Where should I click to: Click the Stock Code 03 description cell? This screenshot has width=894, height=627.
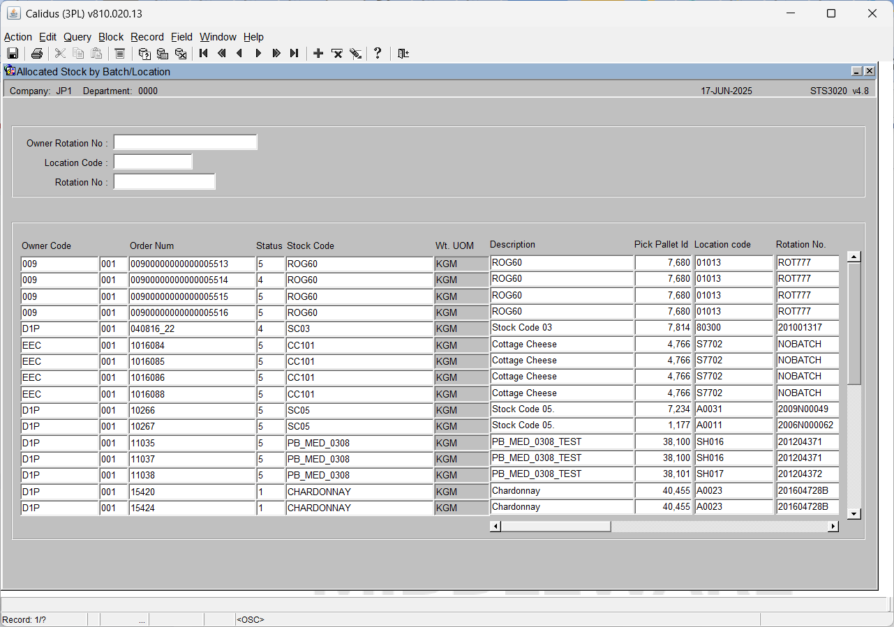point(562,328)
